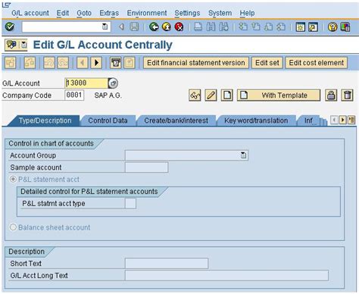Click the Generate Shortcut icon
359x294 pixels.
(x=313, y=27)
